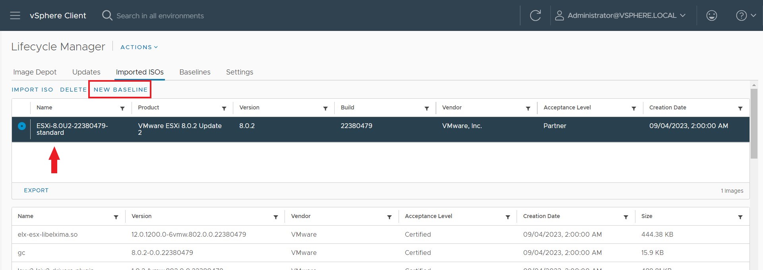Click the ISO version 8.0.2 cell
Viewport: 763px width, 270px height.
point(247,126)
